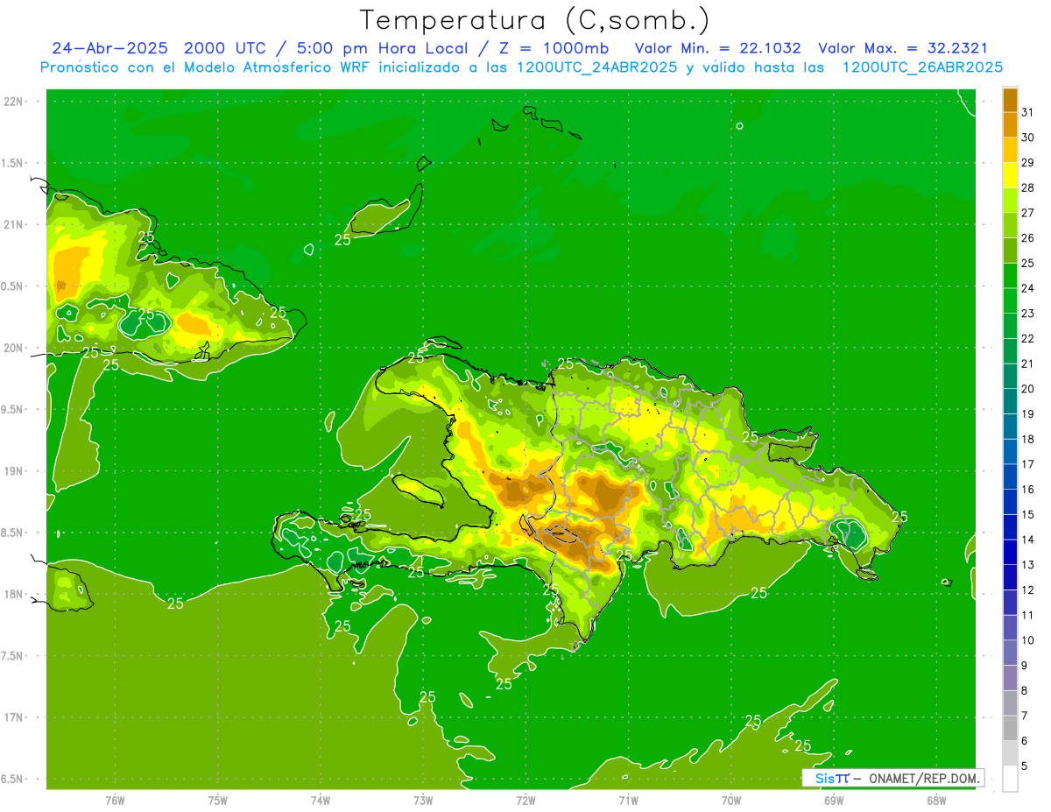The height and width of the screenshot is (812, 1051).
Task: Click the legend value "26"
Action: click(x=1028, y=238)
